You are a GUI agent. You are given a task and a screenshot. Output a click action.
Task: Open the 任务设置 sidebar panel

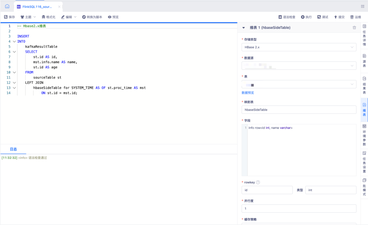pyautogui.click(x=364, y=162)
